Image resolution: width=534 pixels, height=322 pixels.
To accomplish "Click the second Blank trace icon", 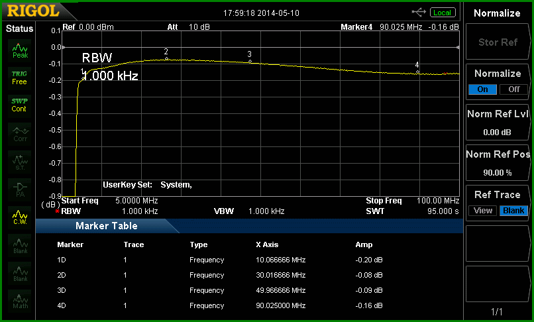I will pos(20,273).
